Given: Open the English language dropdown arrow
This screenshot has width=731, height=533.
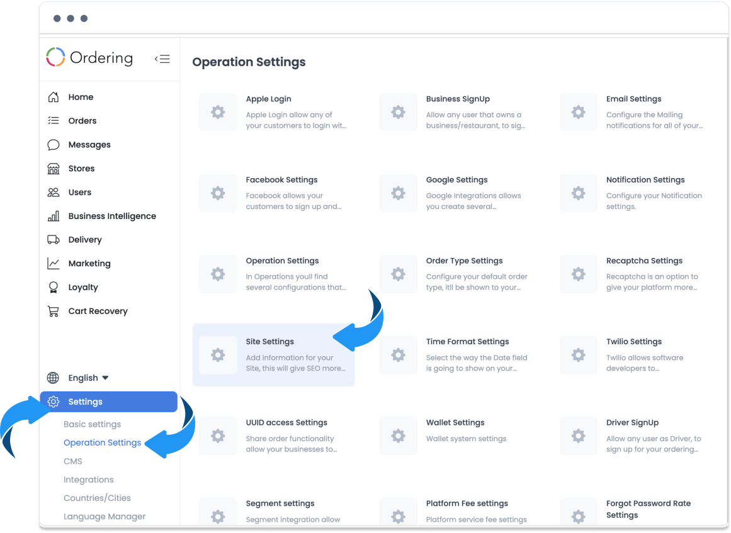Looking at the screenshot, I should click(x=105, y=378).
